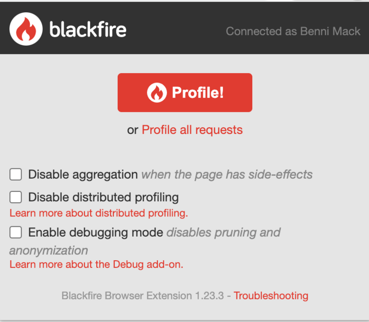Viewport: 369px width, 322px height.
Task: Open Learn more about the Debug add-on
Action: point(96,265)
